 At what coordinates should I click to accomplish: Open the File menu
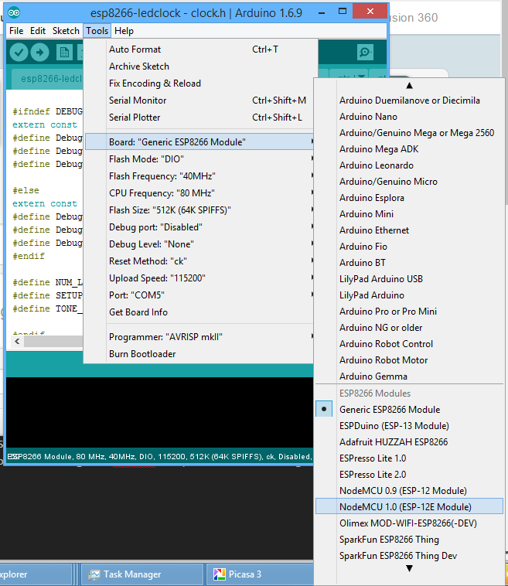(16, 31)
